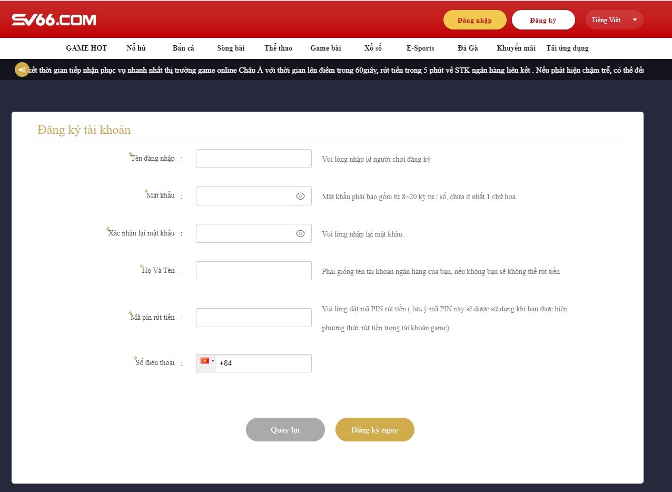Navigate to the Xổ số menu
Screen dimensions: 672x492
pos(372,48)
